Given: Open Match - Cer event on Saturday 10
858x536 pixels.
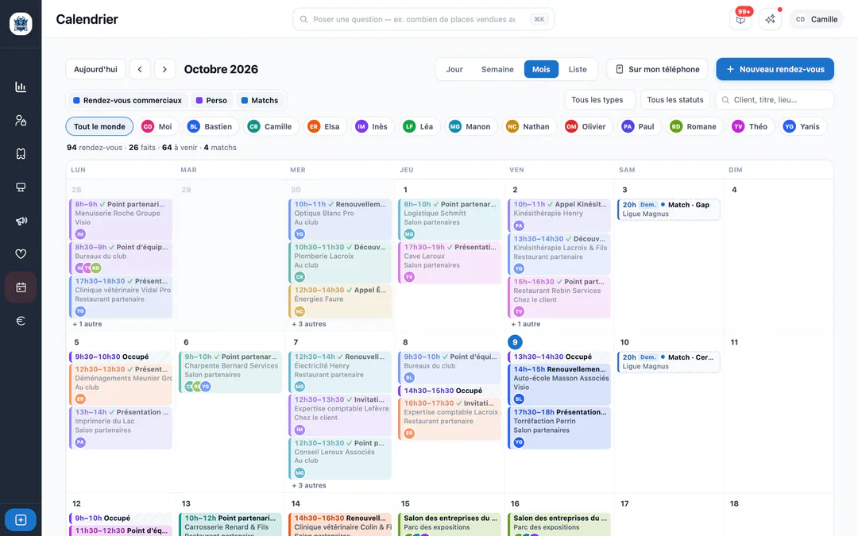Looking at the screenshot, I should (669, 362).
